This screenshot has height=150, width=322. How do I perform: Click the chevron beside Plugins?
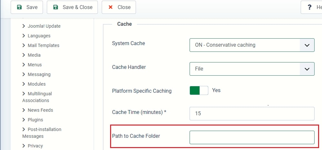coord(24,119)
